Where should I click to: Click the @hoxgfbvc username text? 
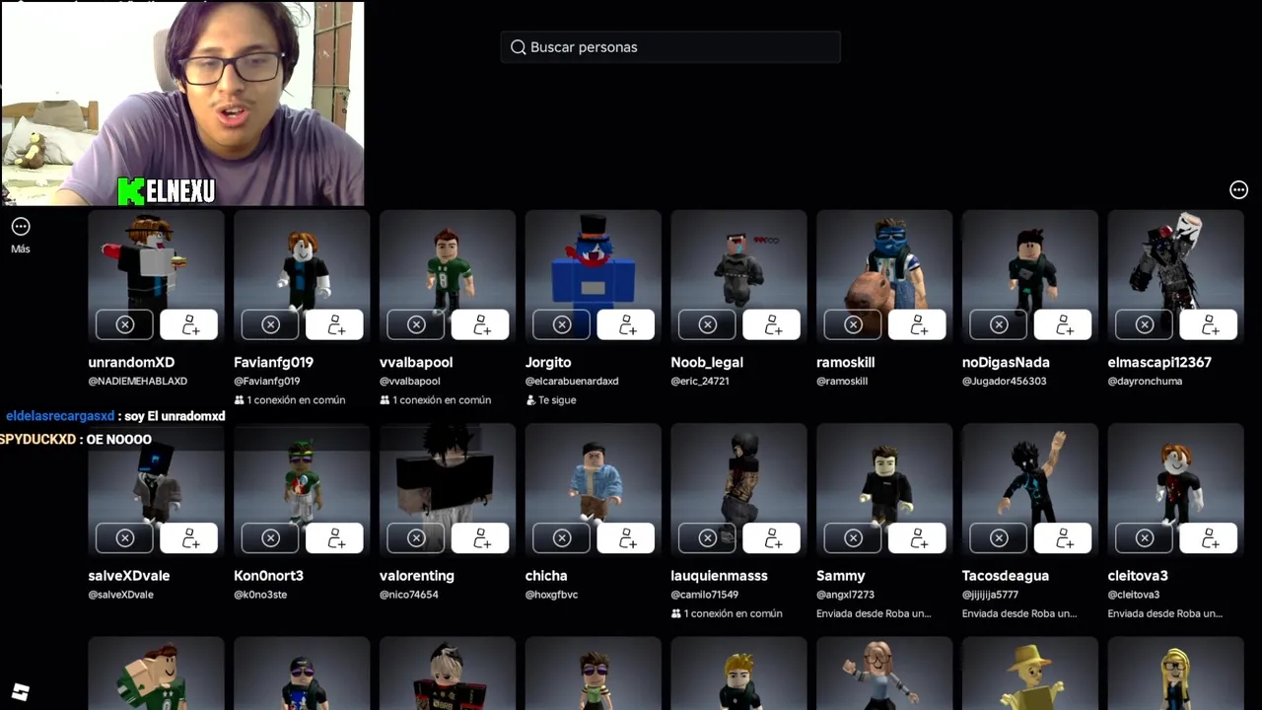tap(551, 595)
